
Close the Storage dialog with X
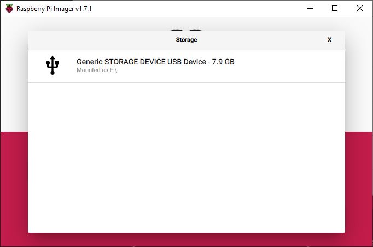[x=329, y=40]
